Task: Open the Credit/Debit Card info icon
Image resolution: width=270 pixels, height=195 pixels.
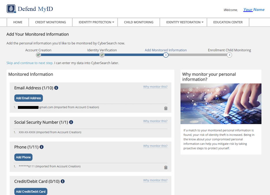Action: coord(63,181)
